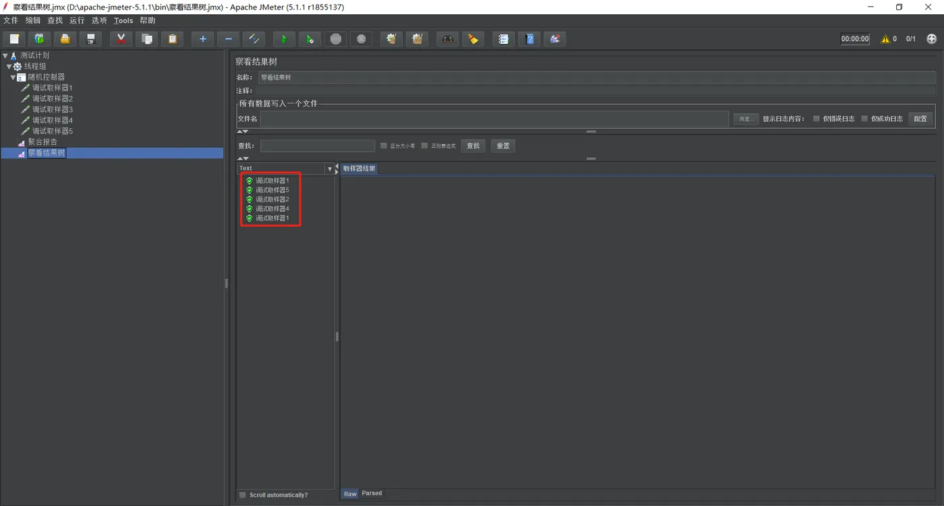This screenshot has width=944, height=506.
Task: Toggle the 正则表达式 checkbox
Action: (425, 146)
